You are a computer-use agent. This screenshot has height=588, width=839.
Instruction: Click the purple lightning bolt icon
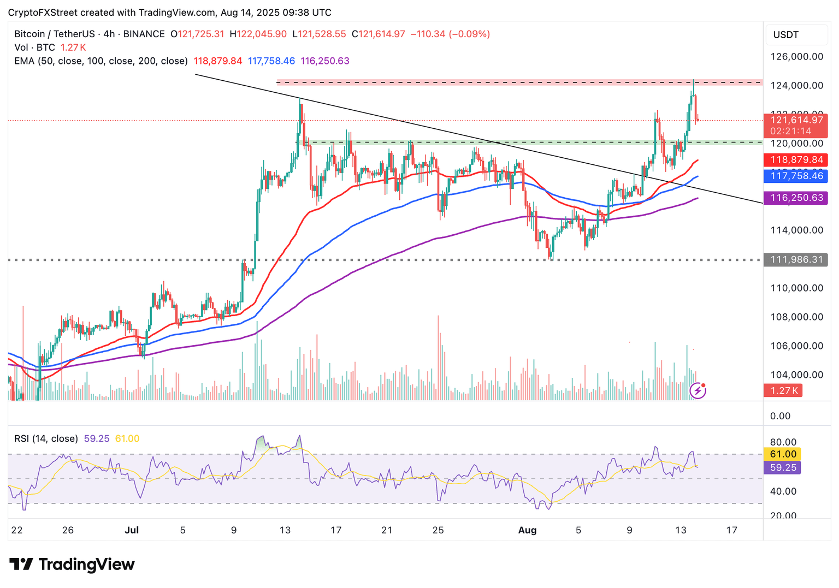698,390
